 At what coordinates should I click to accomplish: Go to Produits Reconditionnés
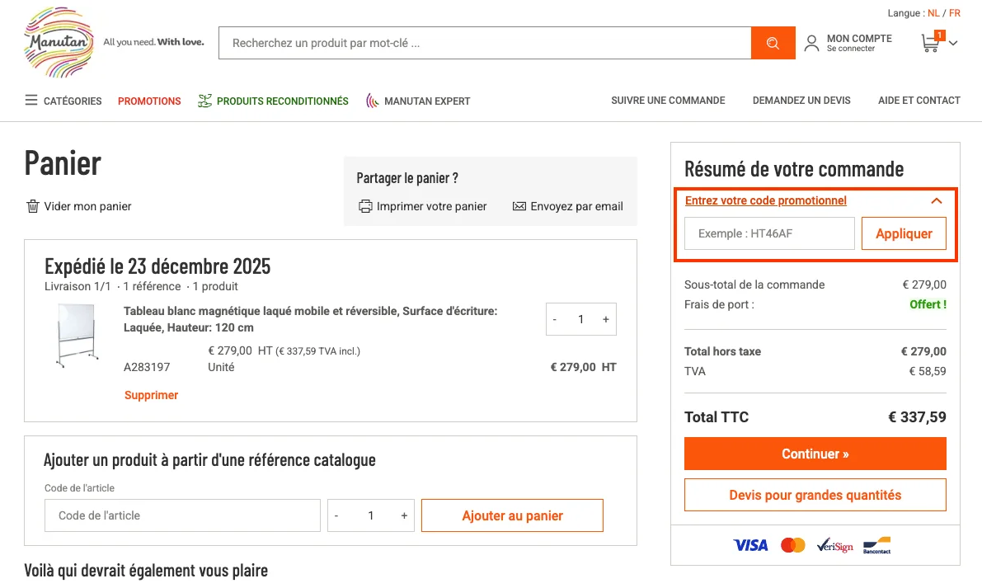(x=282, y=101)
